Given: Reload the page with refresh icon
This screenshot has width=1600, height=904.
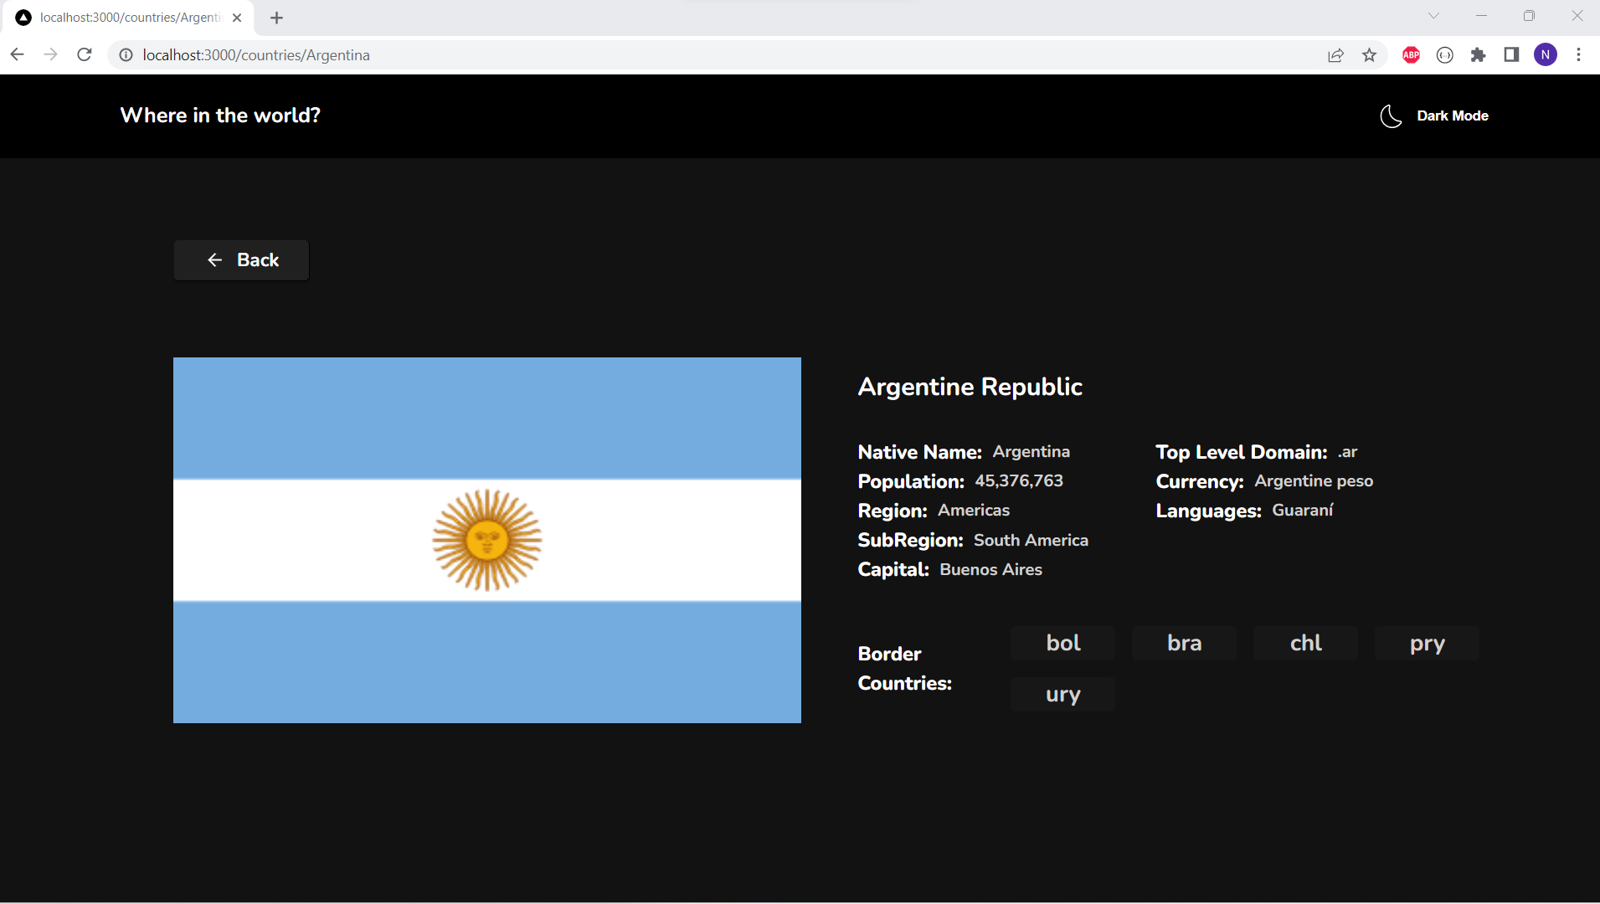Looking at the screenshot, I should pos(85,55).
